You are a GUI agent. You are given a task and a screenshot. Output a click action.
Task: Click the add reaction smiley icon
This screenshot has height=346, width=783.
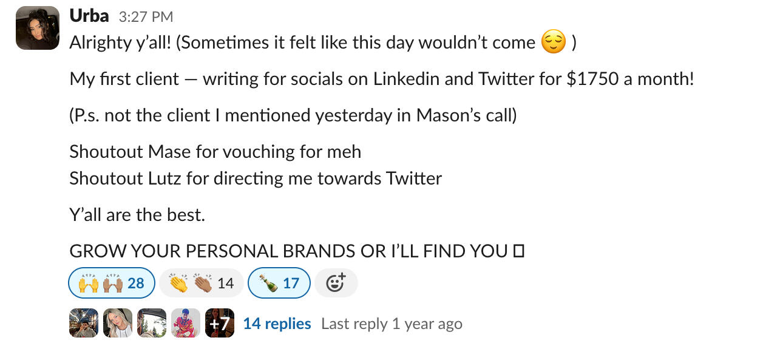[x=336, y=283]
